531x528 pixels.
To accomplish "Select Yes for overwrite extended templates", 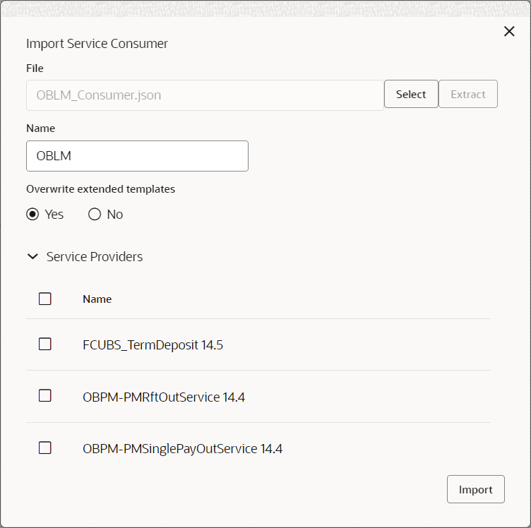I will tap(32, 215).
